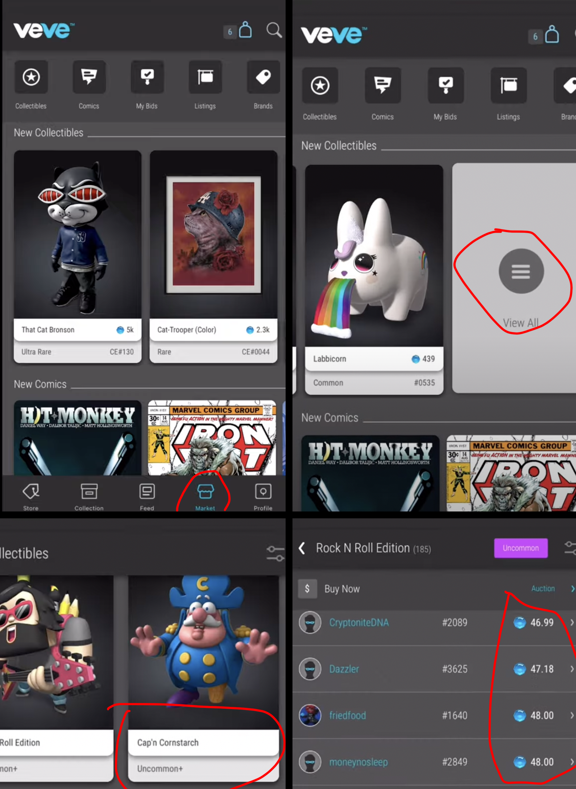
Task: Select the 46.99 gem price listing
Action: [x=533, y=622]
